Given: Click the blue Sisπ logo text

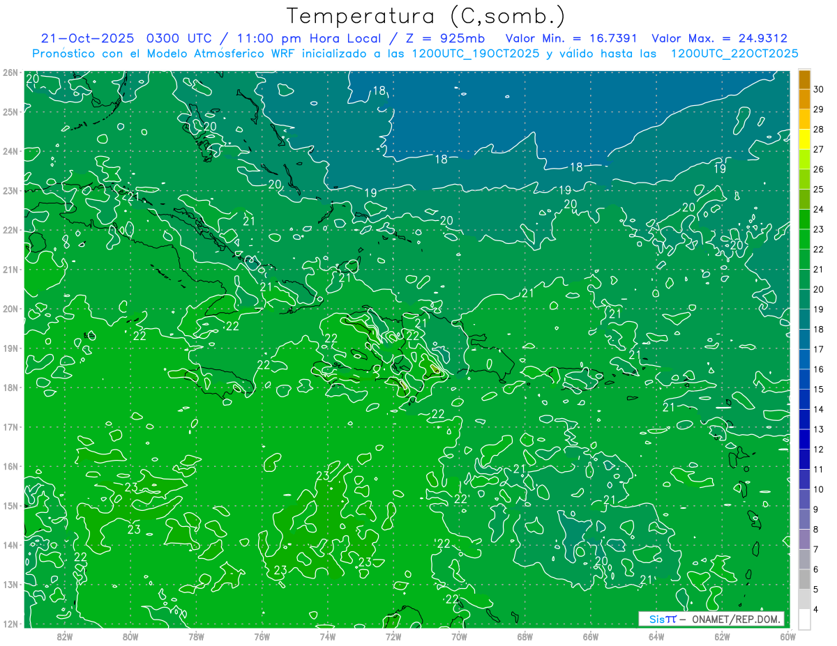Looking at the screenshot, I should click(x=663, y=619).
